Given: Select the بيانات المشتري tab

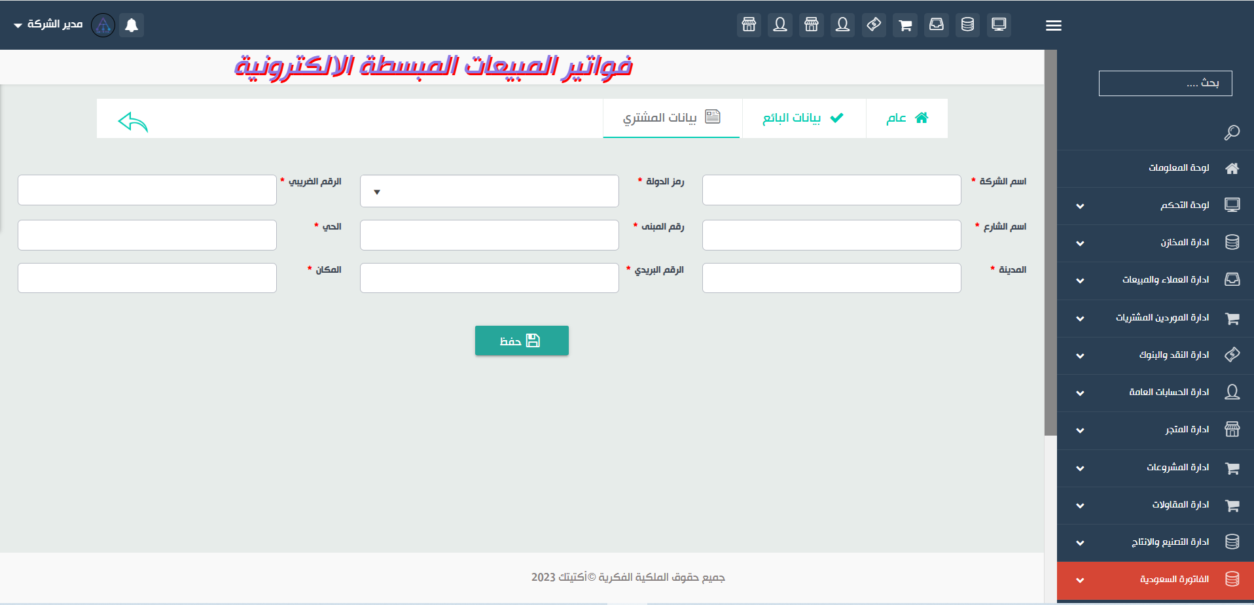Looking at the screenshot, I should 672,118.
